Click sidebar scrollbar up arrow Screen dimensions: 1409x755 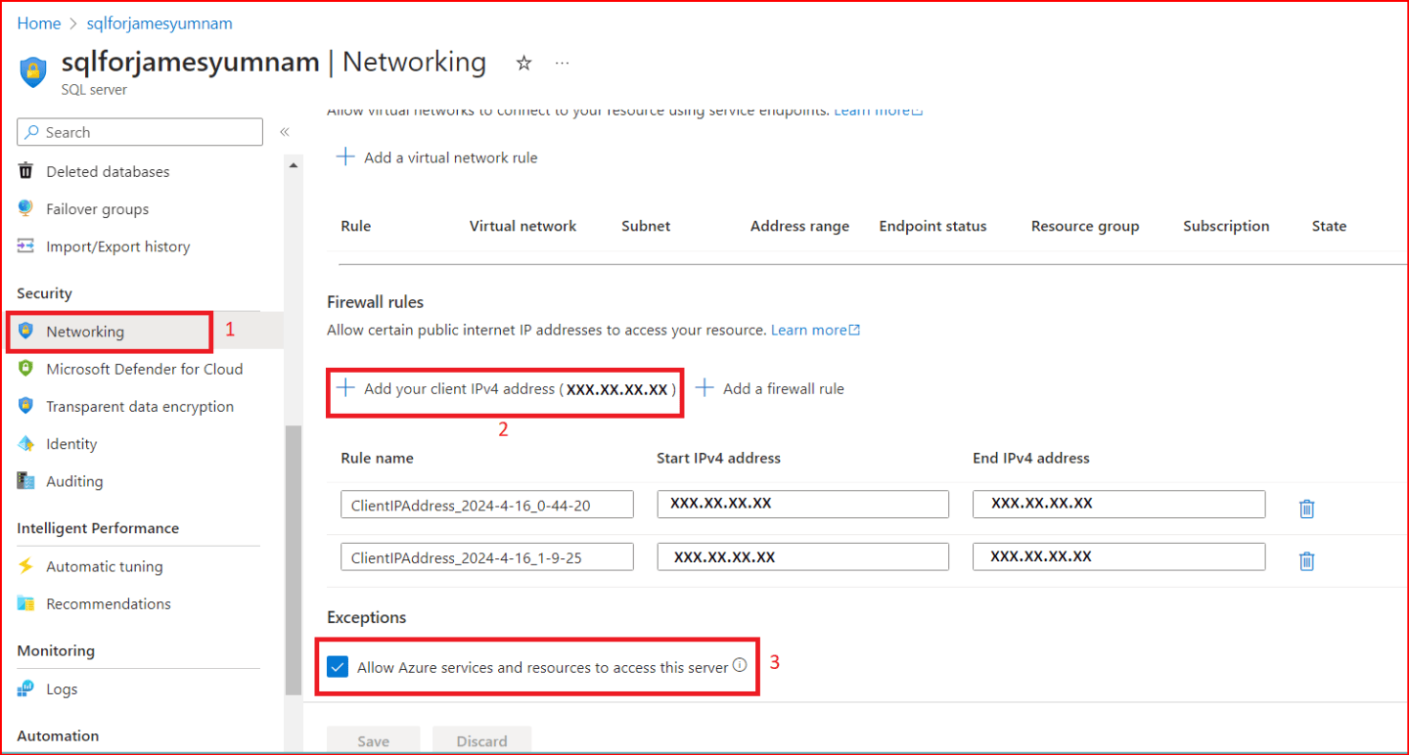[x=294, y=165]
